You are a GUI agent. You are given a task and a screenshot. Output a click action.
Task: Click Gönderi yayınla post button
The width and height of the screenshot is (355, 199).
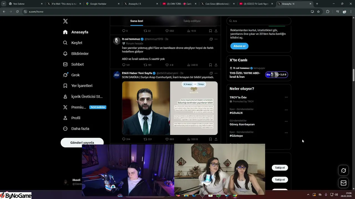pyautogui.click(x=82, y=143)
